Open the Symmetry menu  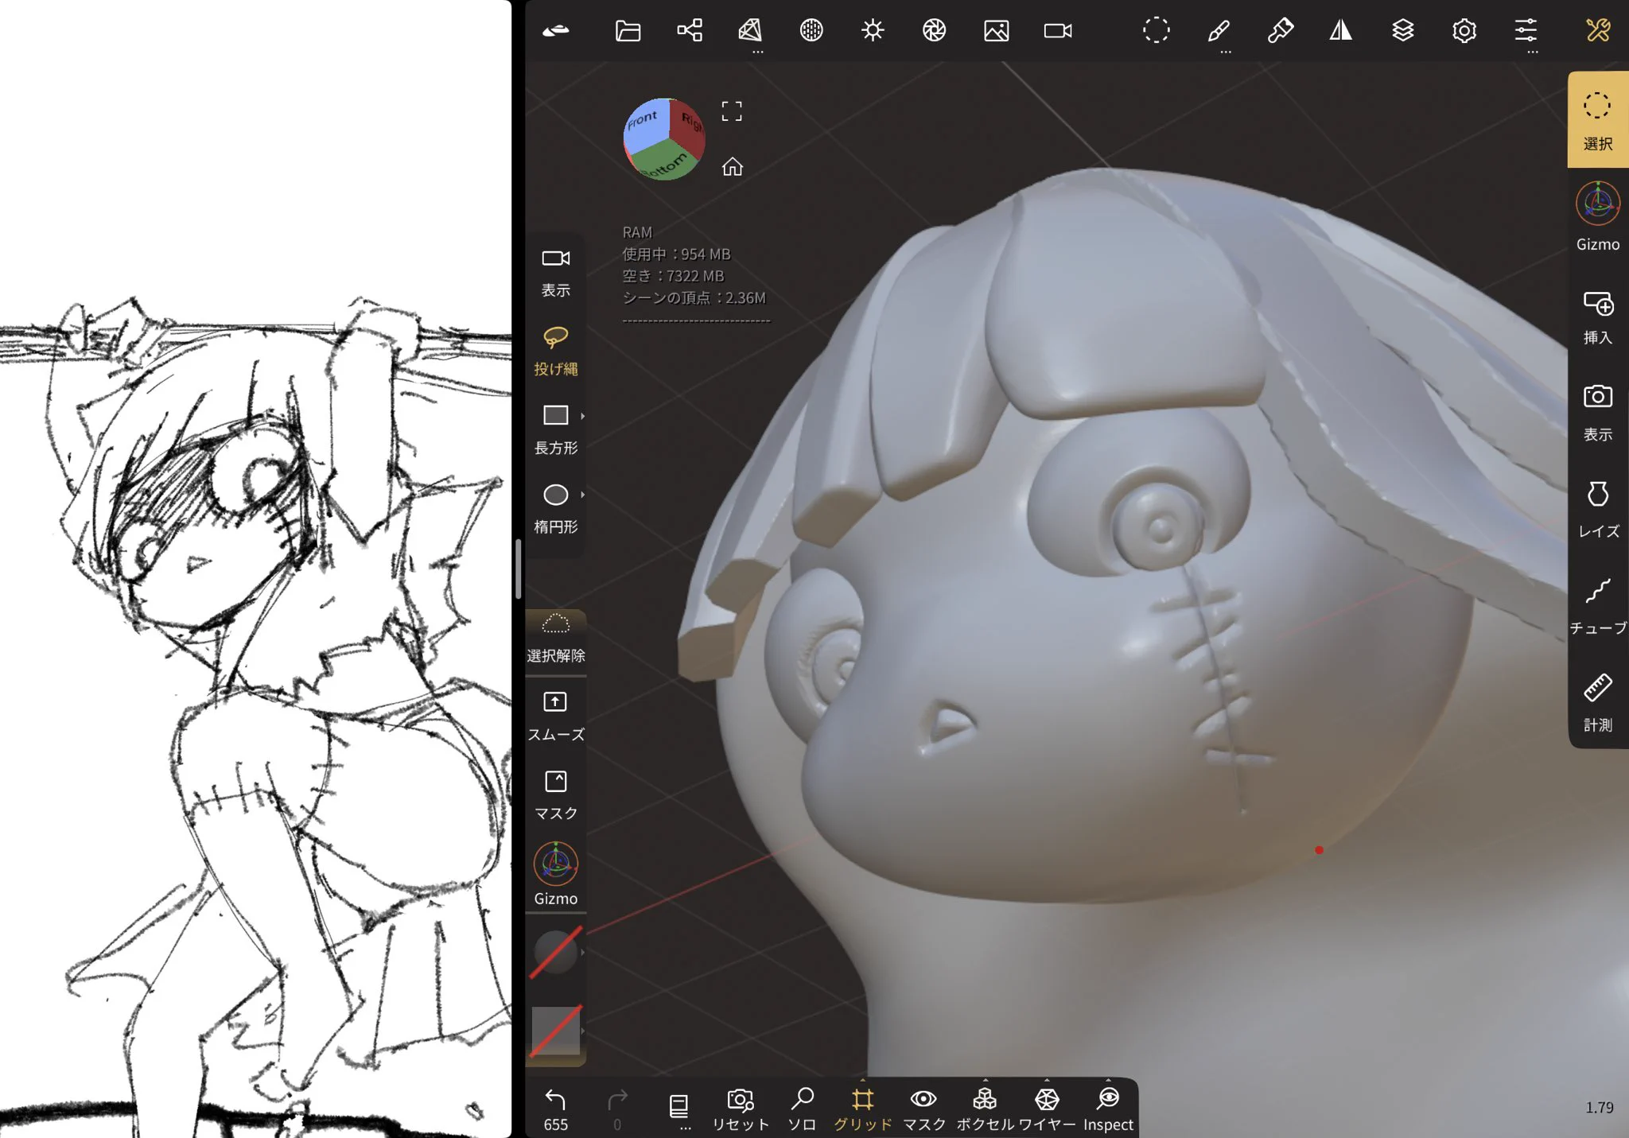1341,31
